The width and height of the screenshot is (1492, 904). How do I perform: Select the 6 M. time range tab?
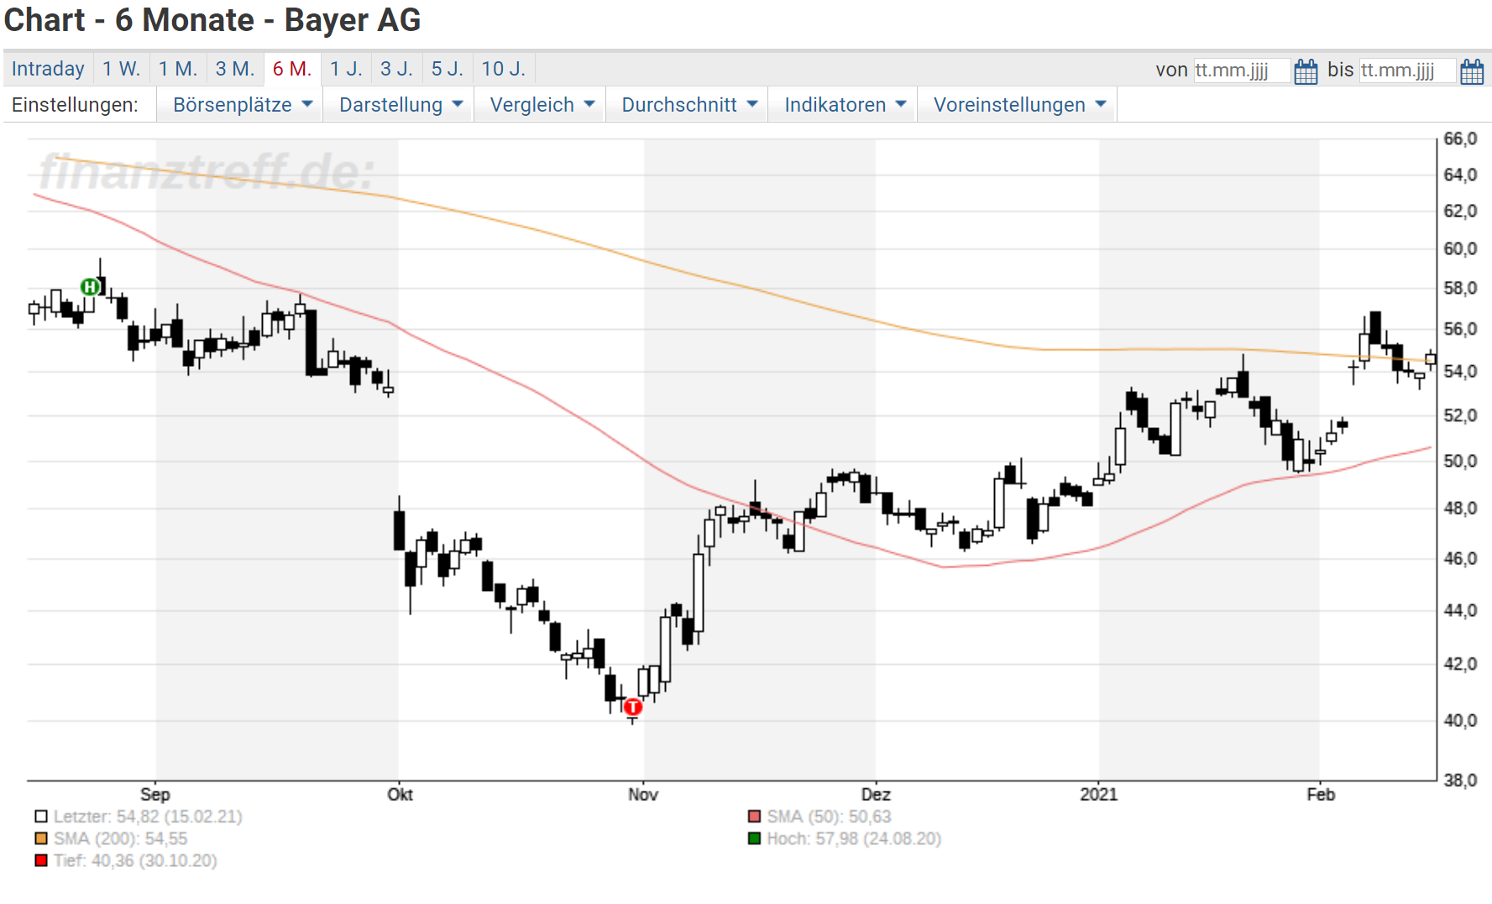coord(292,69)
